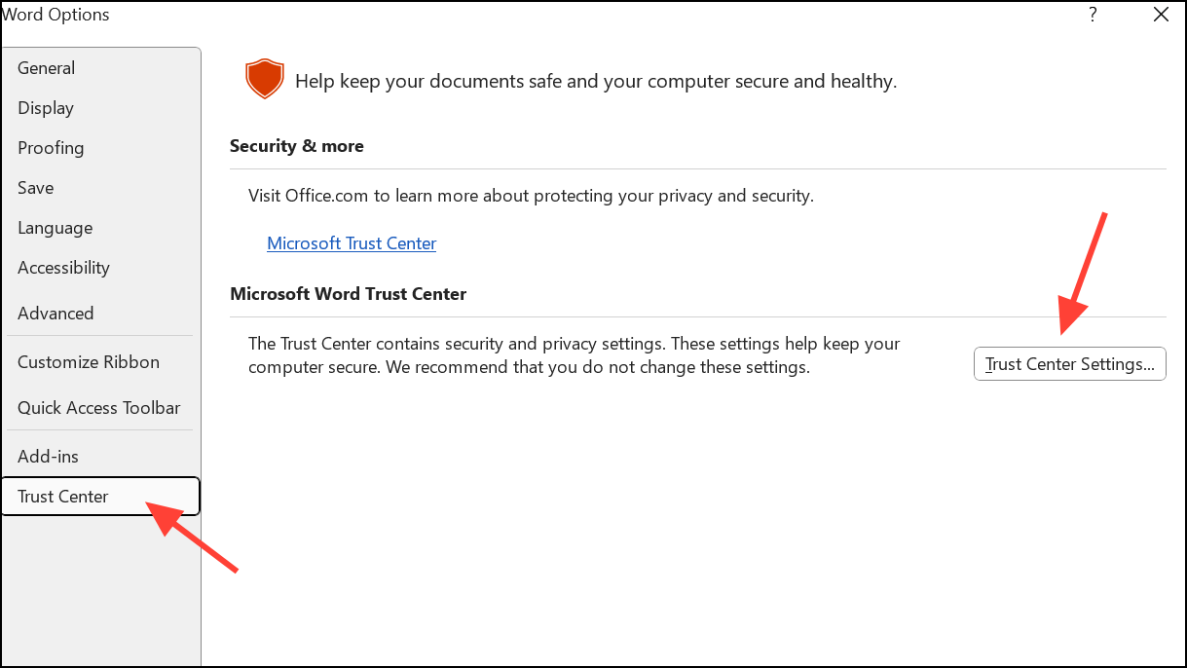
Task: Open the Customize Ribbon page
Action: point(88,361)
